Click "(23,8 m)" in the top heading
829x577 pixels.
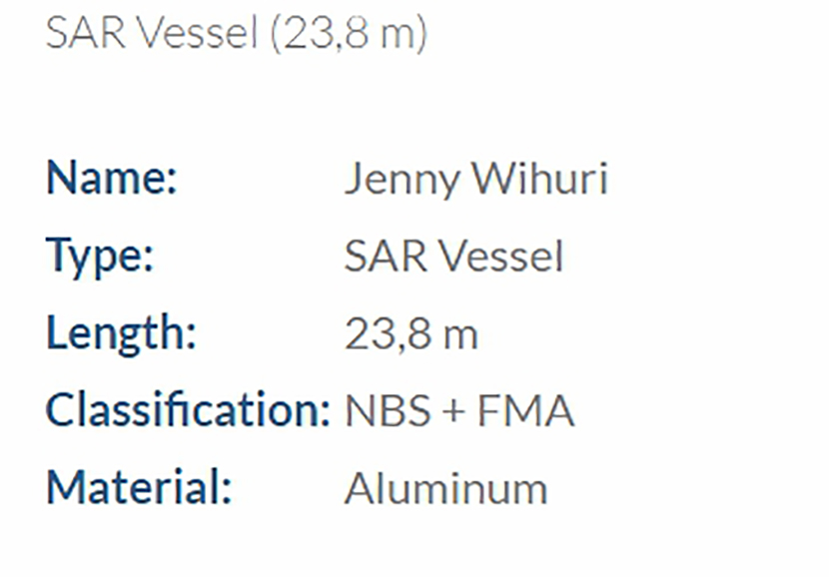tap(350, 34)
